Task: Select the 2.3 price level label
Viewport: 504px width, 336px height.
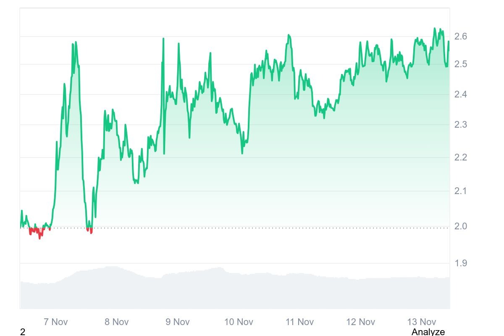Action: coord(461,125)
